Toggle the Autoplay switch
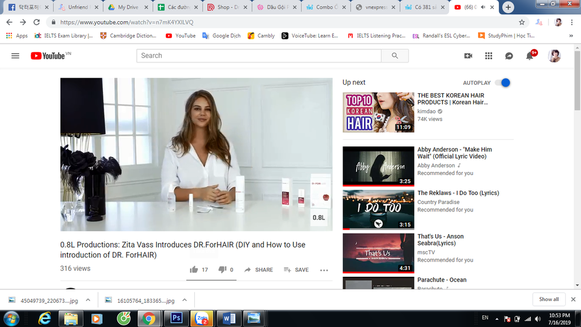The width and height of the screenshot is (581, 327). click(x=502, y=83)
